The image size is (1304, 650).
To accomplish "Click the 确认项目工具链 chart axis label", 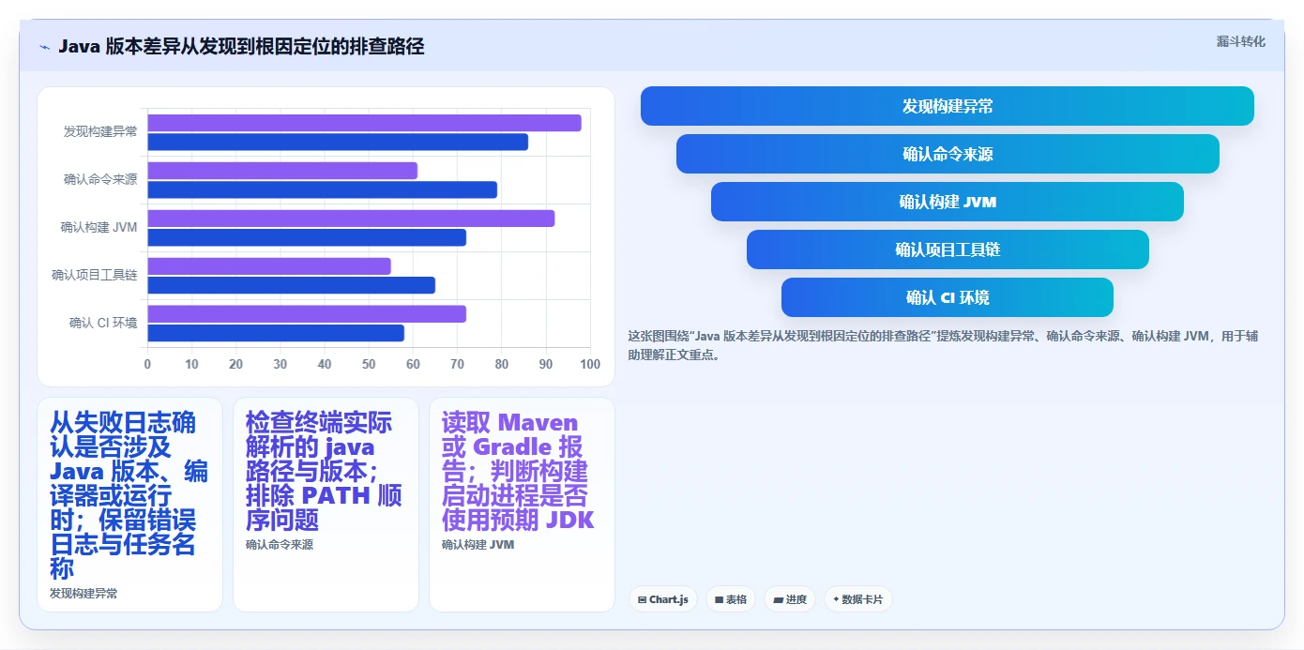I will tap(95, 275).
